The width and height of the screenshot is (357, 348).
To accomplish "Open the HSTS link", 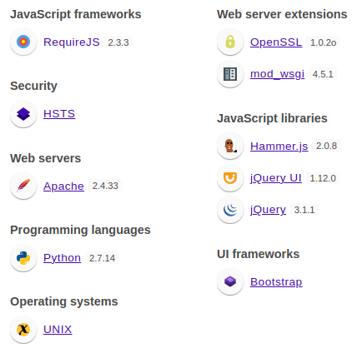I will [x=59, y=114].
